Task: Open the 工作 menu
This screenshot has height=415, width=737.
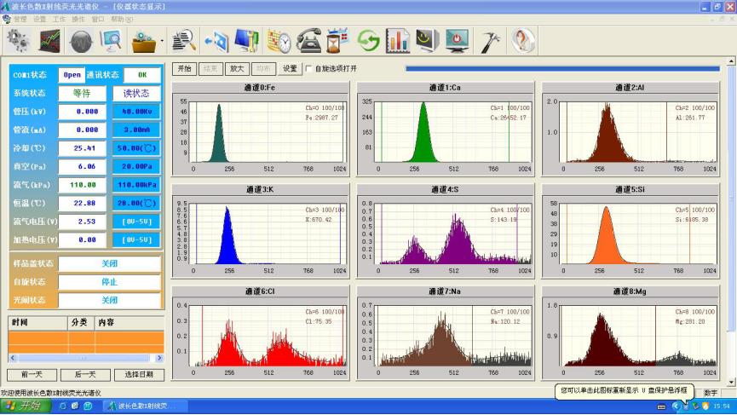Action: tap(59, 20)
